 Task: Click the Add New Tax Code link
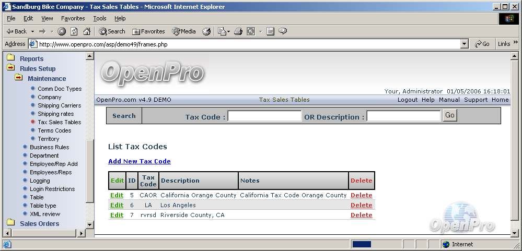click(139, 161)
